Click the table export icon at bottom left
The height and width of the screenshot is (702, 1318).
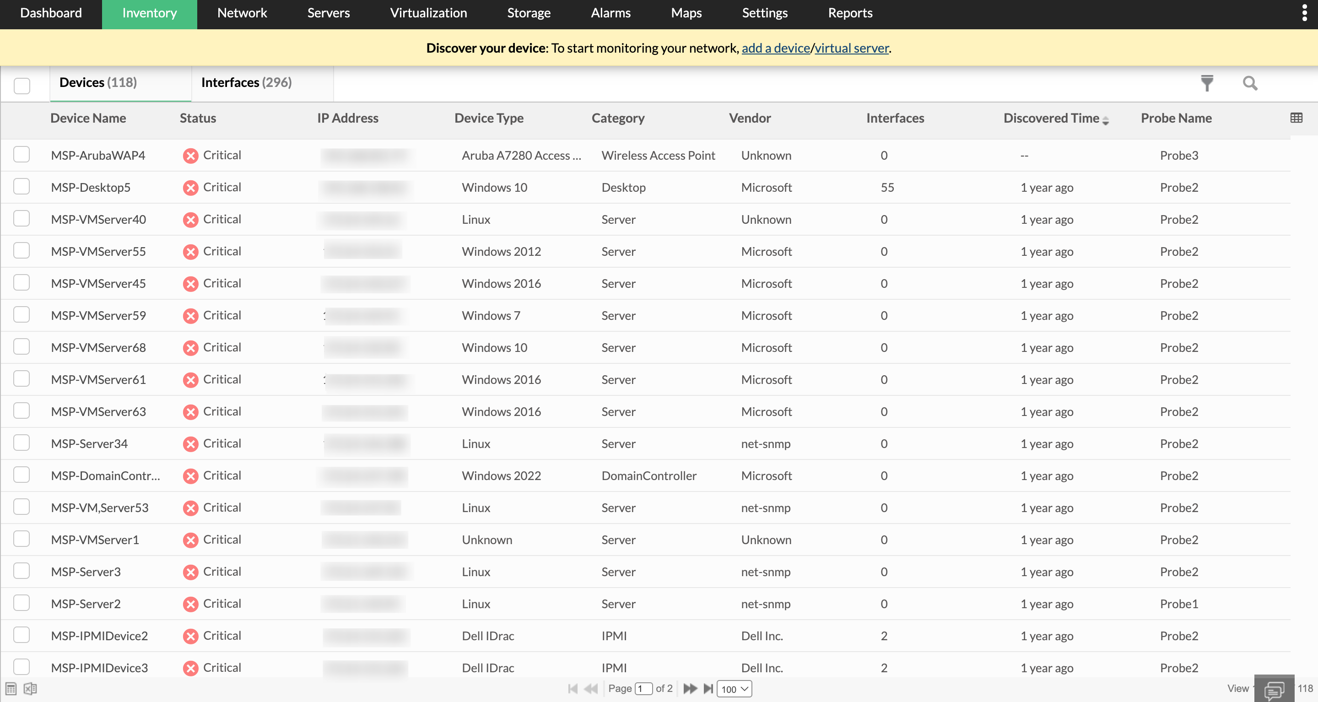(11, 689)
